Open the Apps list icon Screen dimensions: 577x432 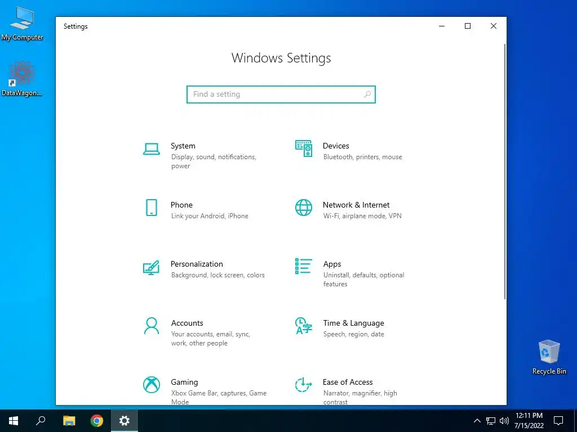coord(304,266)
